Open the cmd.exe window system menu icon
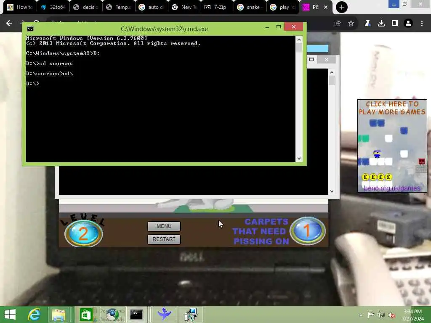 (30, 29)
